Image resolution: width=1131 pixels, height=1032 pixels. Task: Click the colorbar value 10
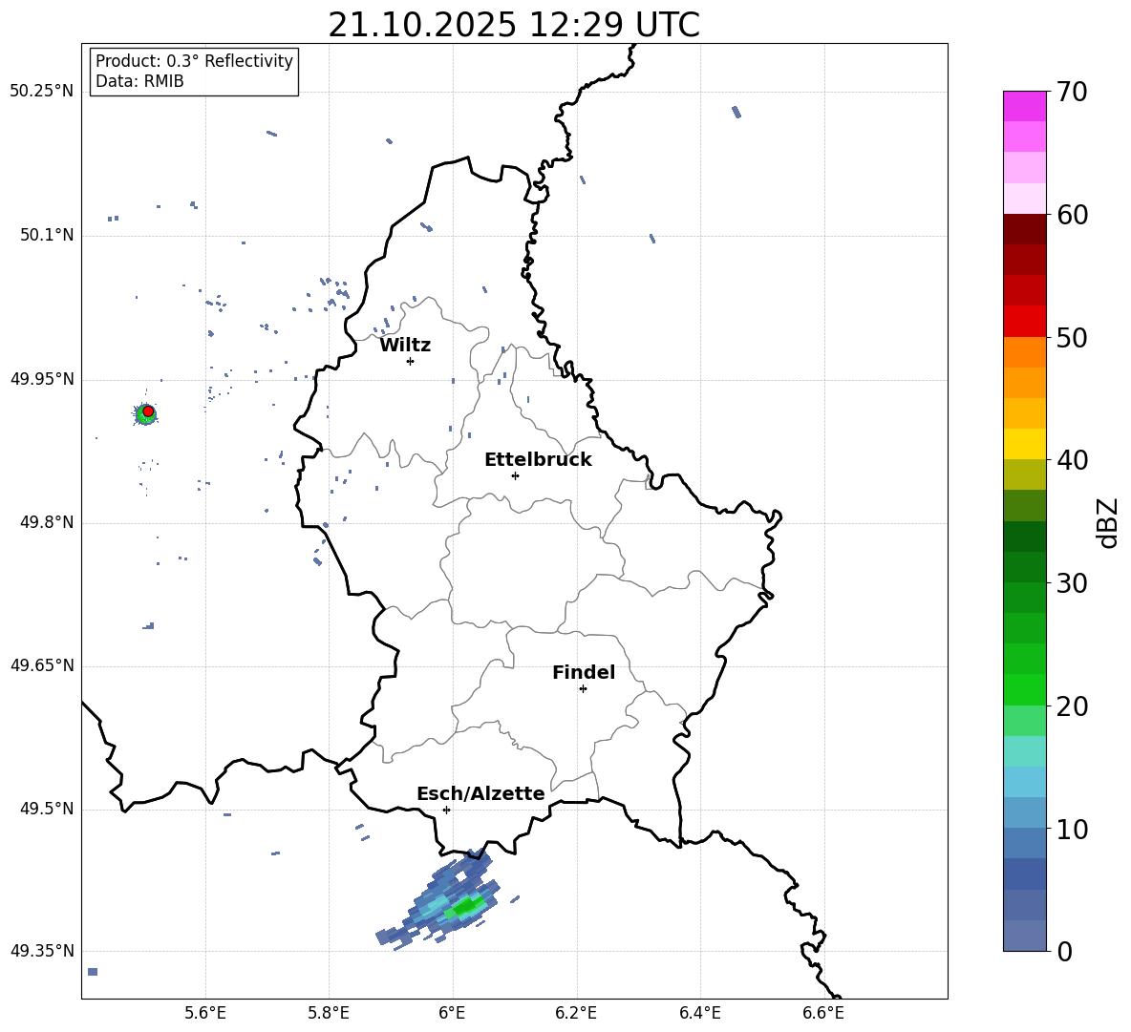pos(1072,830)
